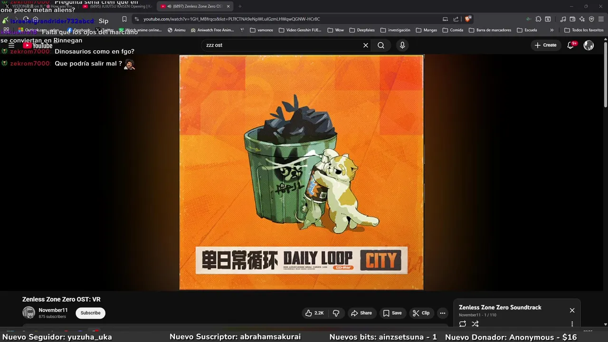Open playlist options three-dot menu

(572, 324)
